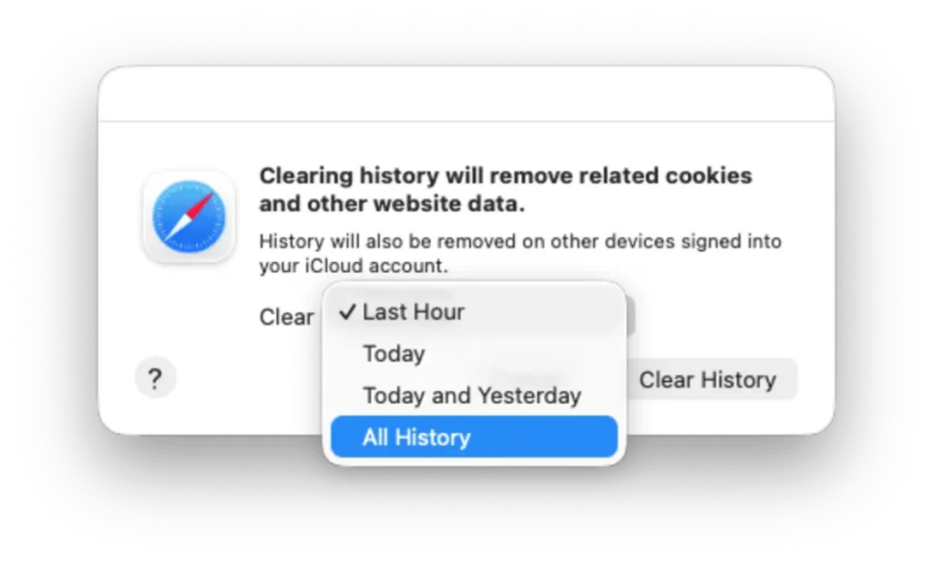Open the help question mark icon
The width and height of the screenshot is (933, 564).
[155, 378]
